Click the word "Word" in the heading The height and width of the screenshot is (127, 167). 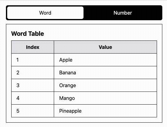[x=19, y=34]
